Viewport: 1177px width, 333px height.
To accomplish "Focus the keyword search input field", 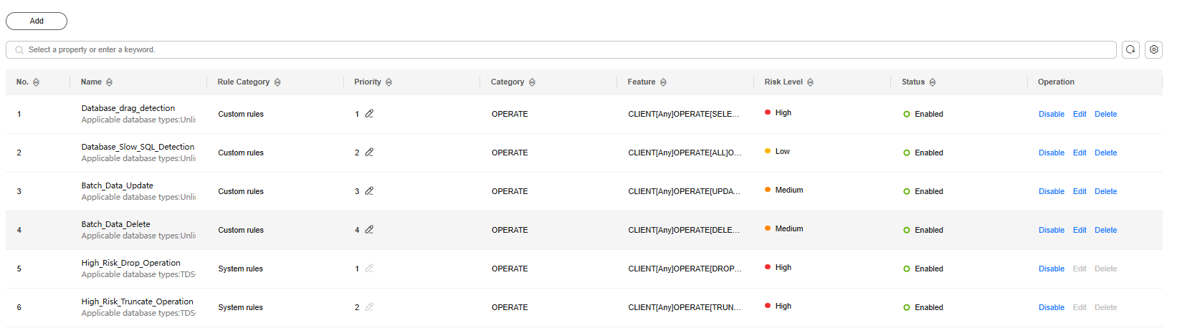I will click(561, 49).
